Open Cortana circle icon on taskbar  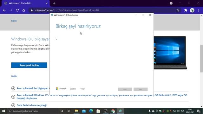(x=62, y=111)
